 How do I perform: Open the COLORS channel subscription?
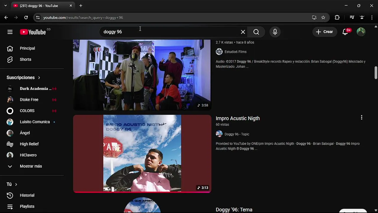point(32,111)
